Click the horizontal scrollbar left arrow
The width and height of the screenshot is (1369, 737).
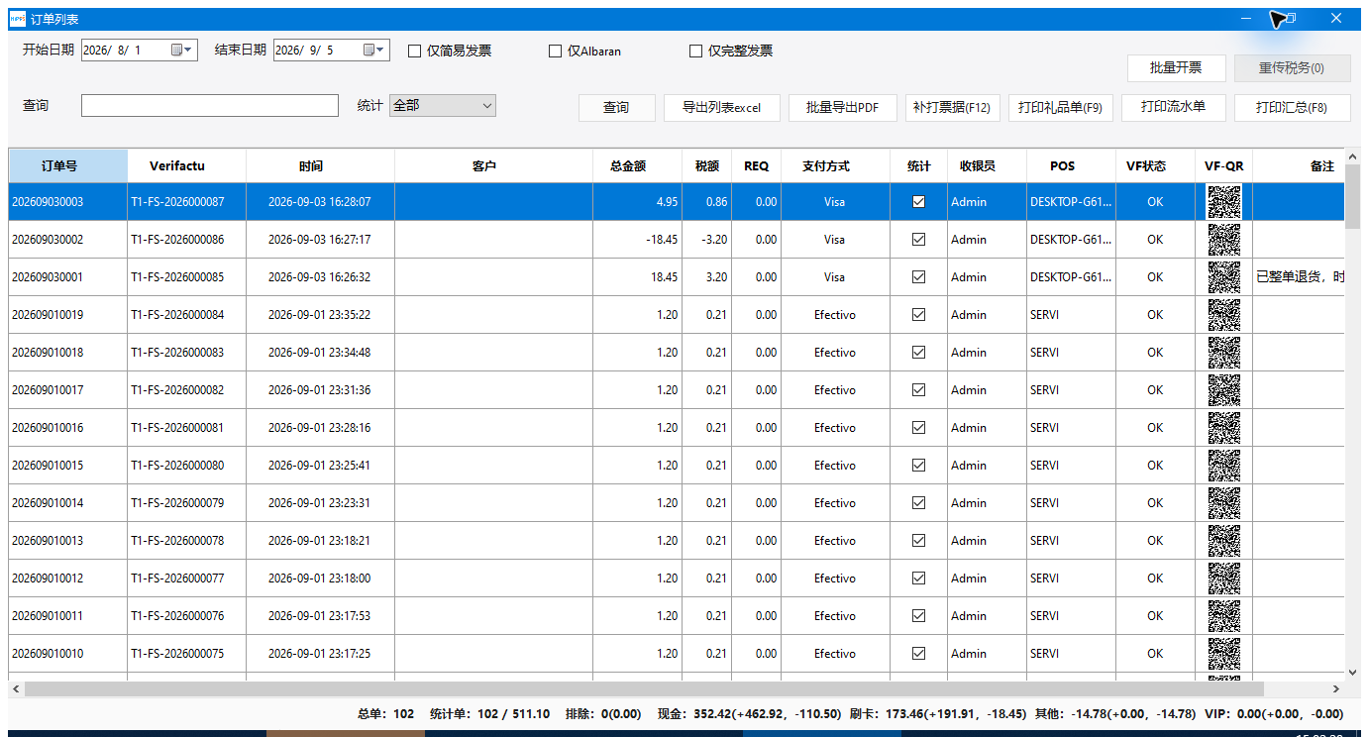click(16, 688)
